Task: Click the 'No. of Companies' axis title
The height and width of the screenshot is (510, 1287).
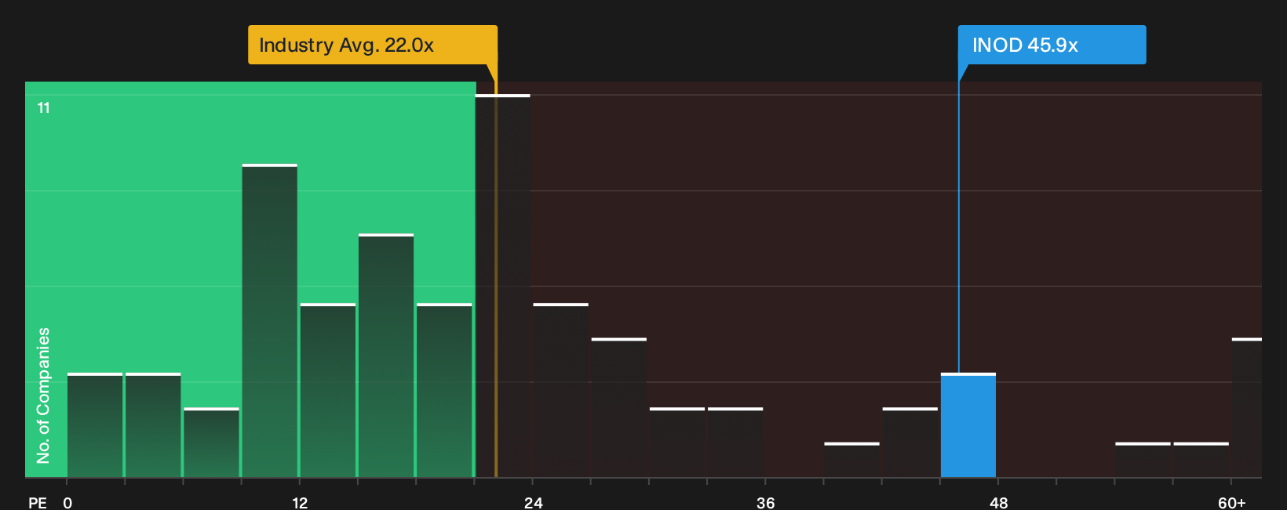Action: 43,395
